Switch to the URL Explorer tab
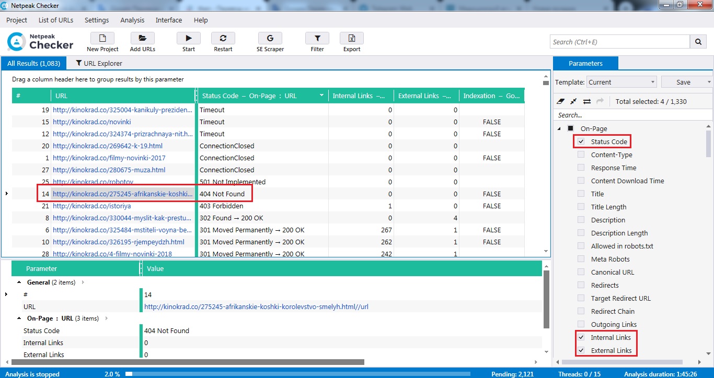This screenshot has height=378, width=714. point(99,63)
